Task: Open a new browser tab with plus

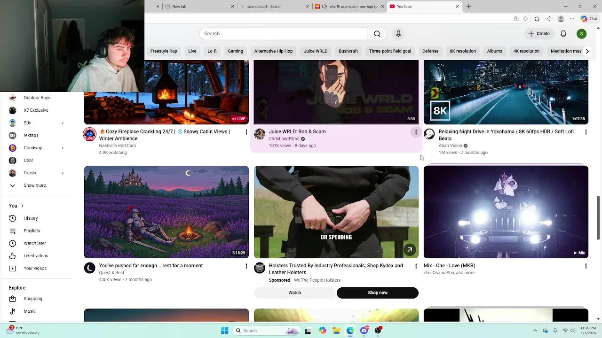Action: [x=468, y=7]
